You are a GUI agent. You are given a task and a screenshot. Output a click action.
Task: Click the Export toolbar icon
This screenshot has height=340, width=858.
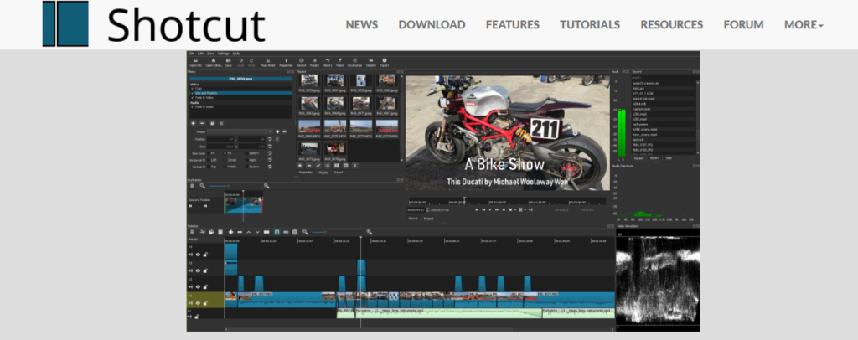click(x=385, y=62)
